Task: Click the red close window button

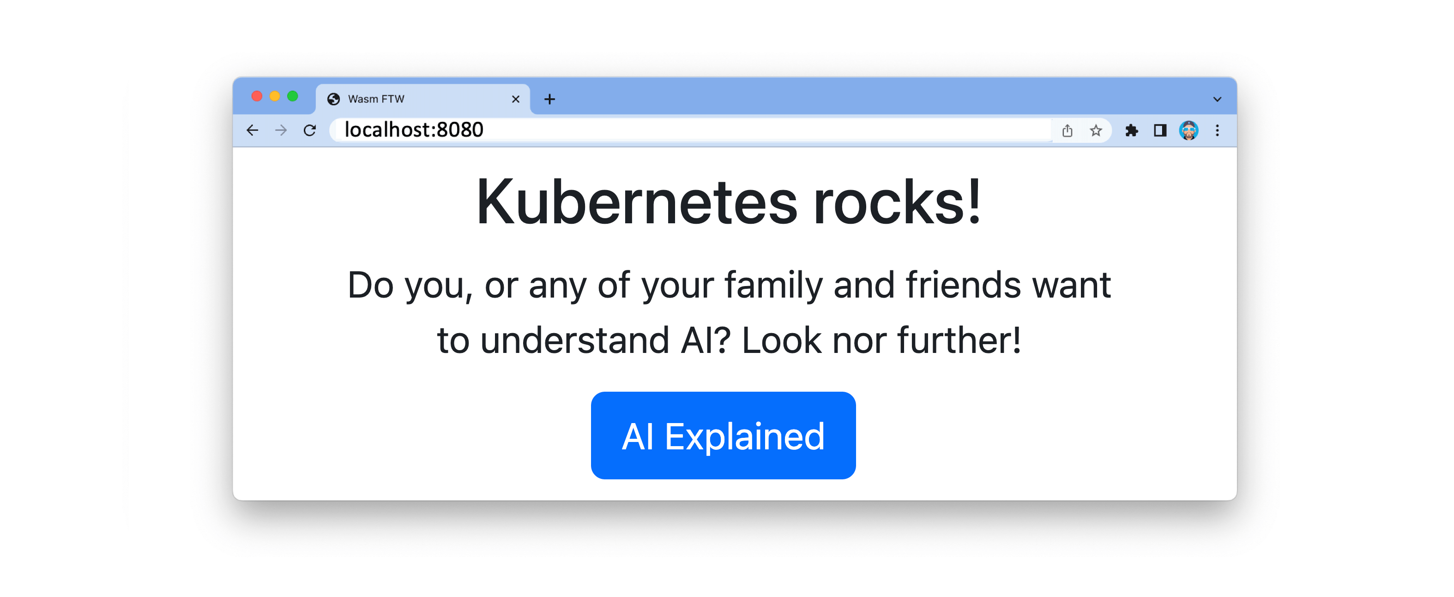Action: [257, 96]
